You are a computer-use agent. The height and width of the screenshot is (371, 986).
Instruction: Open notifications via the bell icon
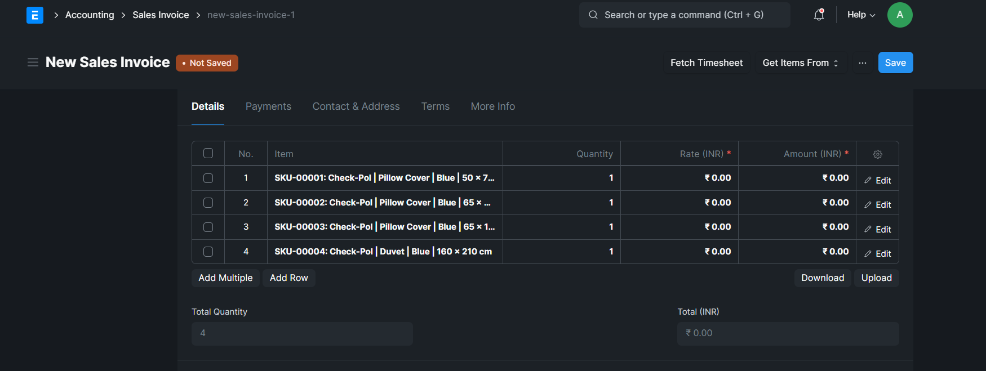[x=818, y=15]
